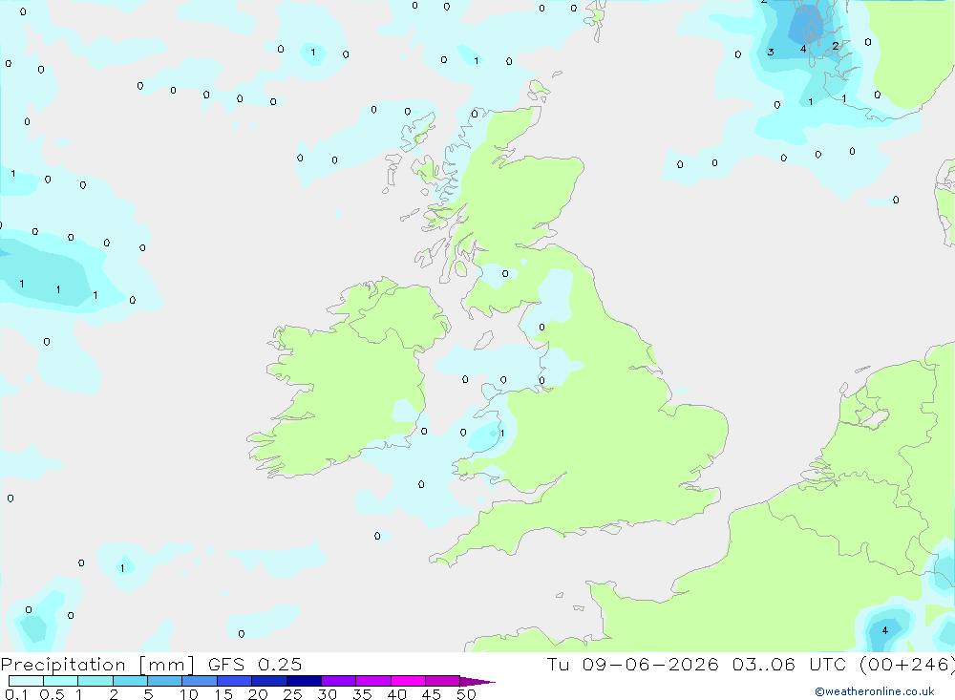This screenshot has height=700, width=955.
Task: Click the '03..06 UTC' time text
Action: coord(791,664)
